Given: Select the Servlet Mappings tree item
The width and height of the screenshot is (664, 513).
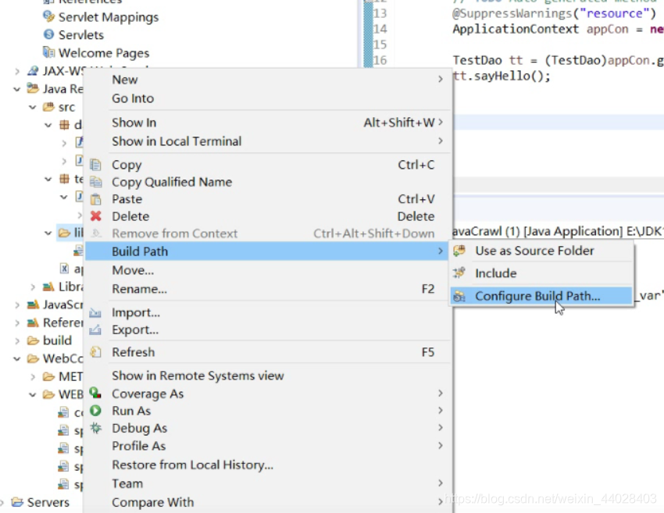Looking at the screenshot, I should coord(109,17).
